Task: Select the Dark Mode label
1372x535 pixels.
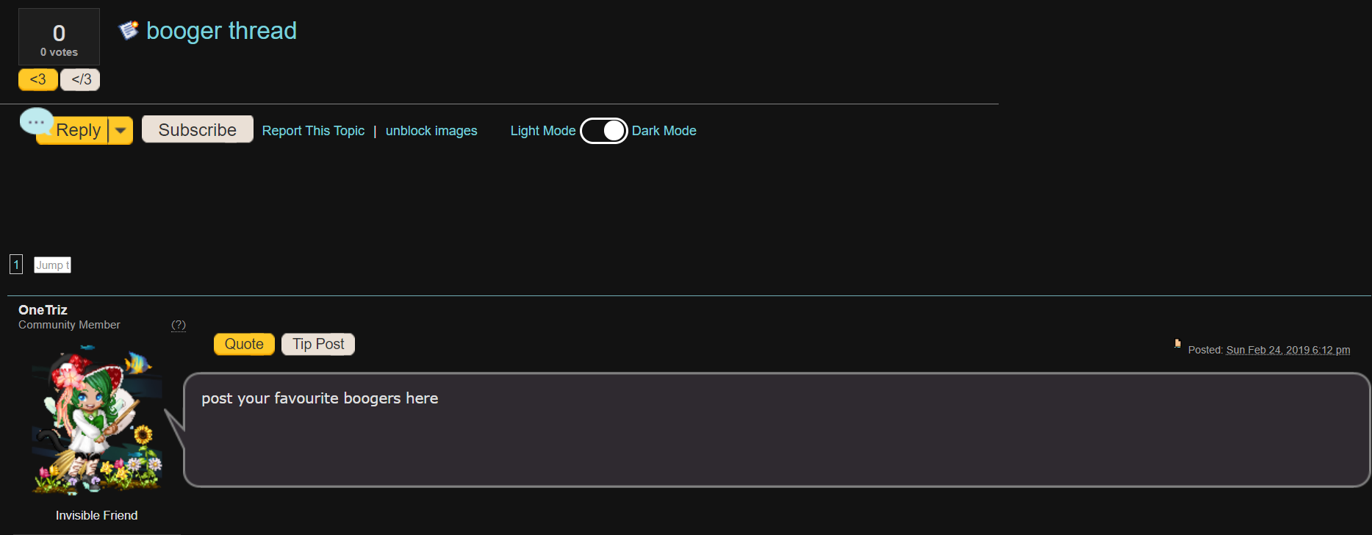Action: tap(664, 131)
